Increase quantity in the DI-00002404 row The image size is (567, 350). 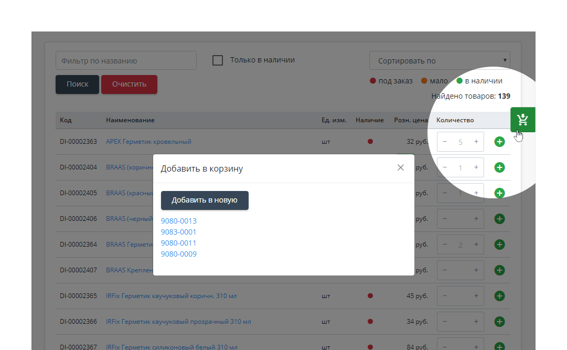pos(476,167)
